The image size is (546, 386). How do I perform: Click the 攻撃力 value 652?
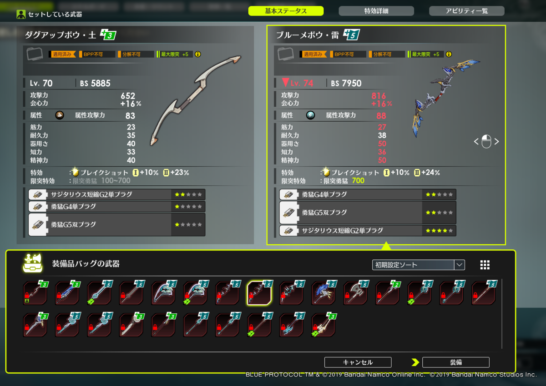point(128,96)
